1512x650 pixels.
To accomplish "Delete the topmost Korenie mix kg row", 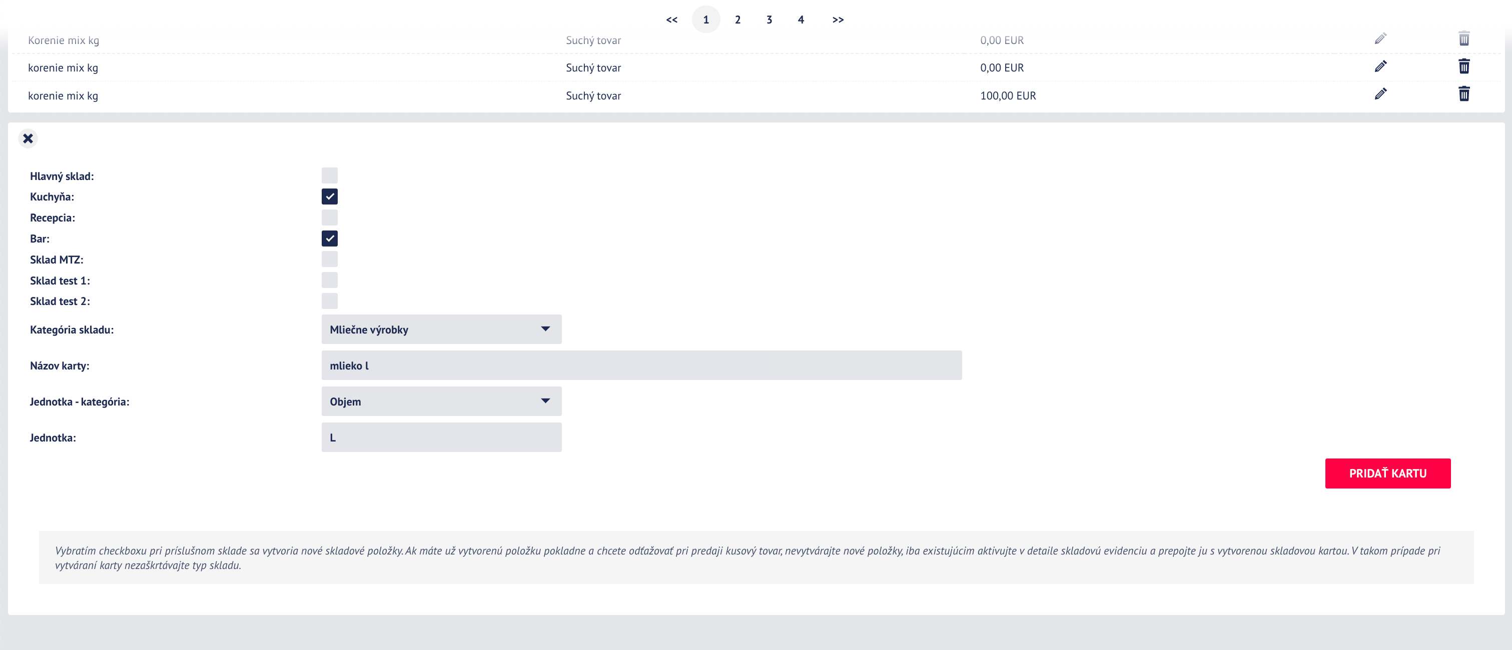I will pyautogui.click(x=1464, y=38).
